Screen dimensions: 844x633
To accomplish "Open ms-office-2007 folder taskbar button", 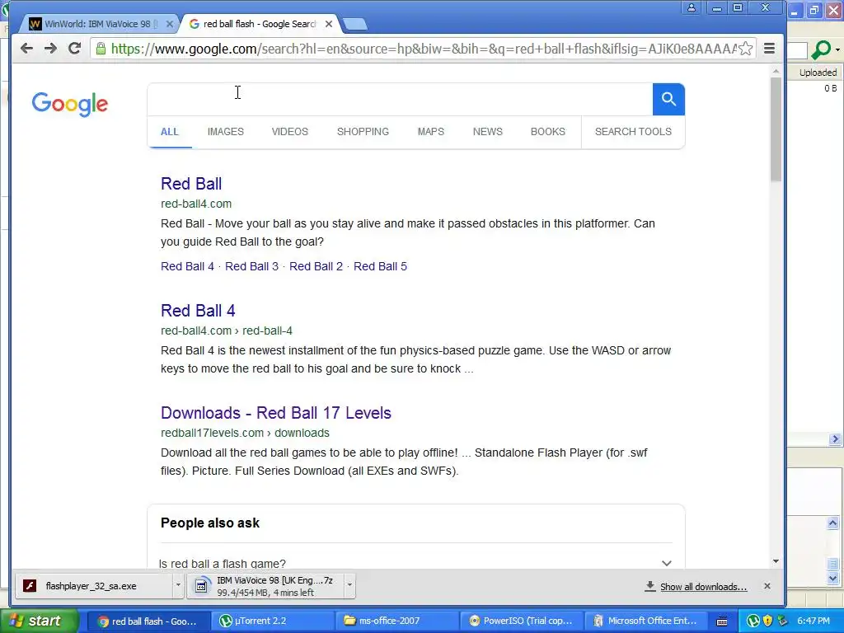I will click(396, 621).
